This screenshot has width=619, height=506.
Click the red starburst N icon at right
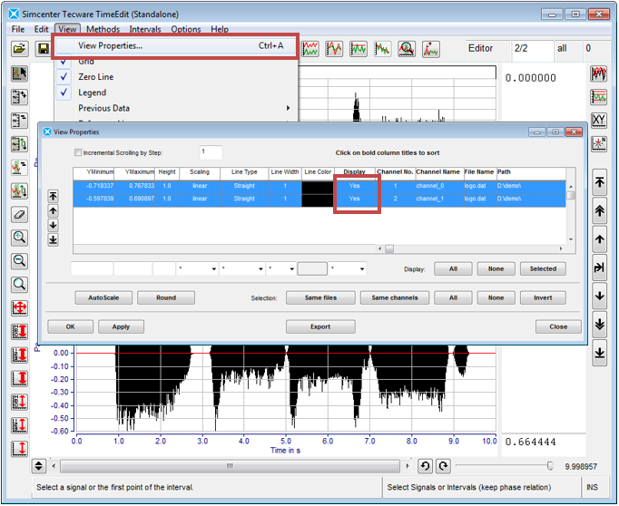pos(598,143)
